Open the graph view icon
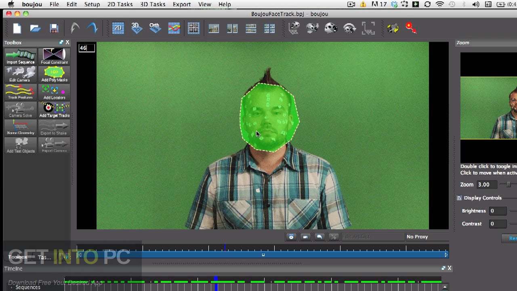The width and height of the screenshot is (517, 291). pos(174,28)
